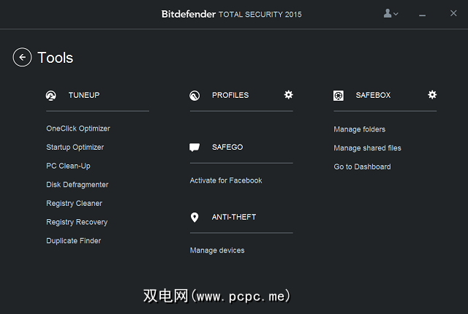This screenshot has width=468, height=314.
Task: Select Registry Recovery
Action: click(77, 222)
